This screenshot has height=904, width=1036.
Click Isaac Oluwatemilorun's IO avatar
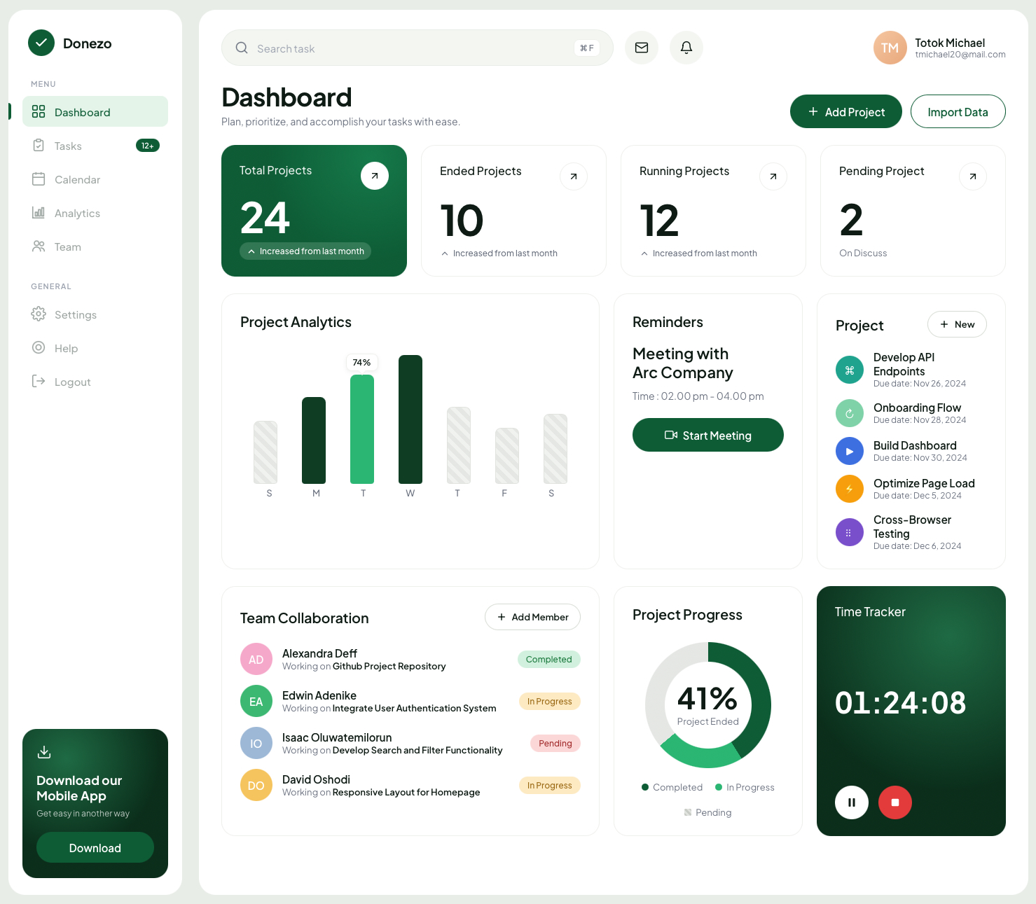tap(256, 743)
